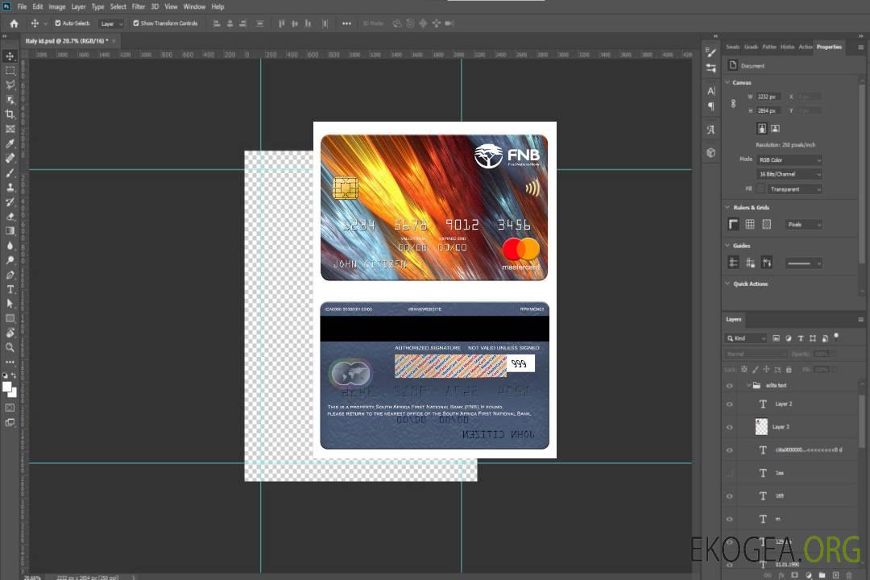Click the three-dots more options button
The image size is (870, 580).
(346, 23)
